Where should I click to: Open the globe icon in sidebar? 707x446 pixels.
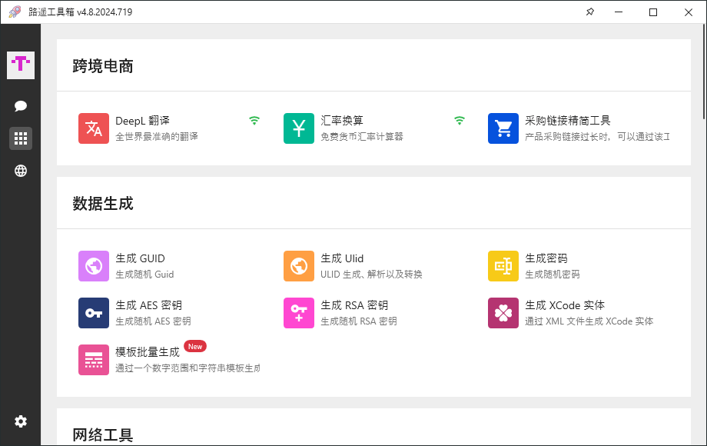21,171
